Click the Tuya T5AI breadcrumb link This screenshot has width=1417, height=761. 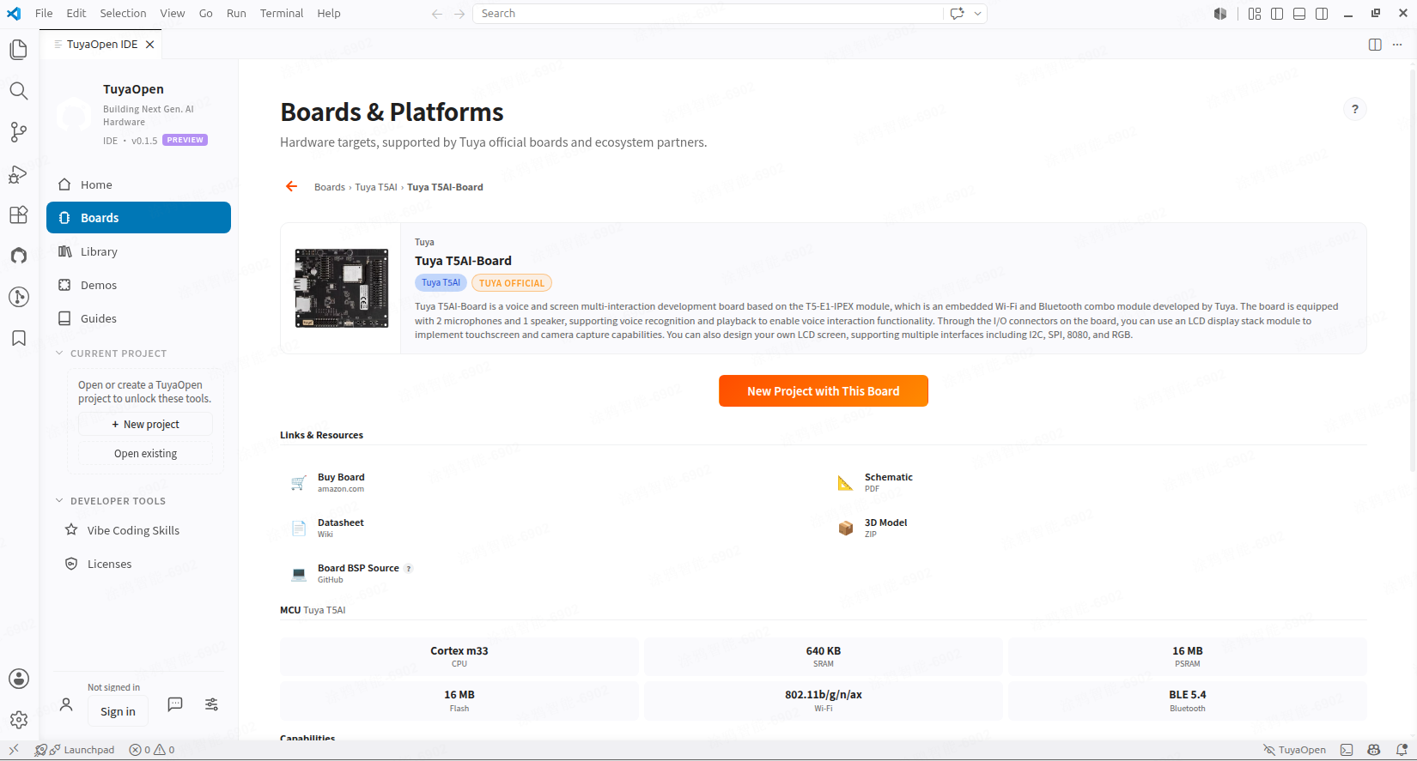376,187
